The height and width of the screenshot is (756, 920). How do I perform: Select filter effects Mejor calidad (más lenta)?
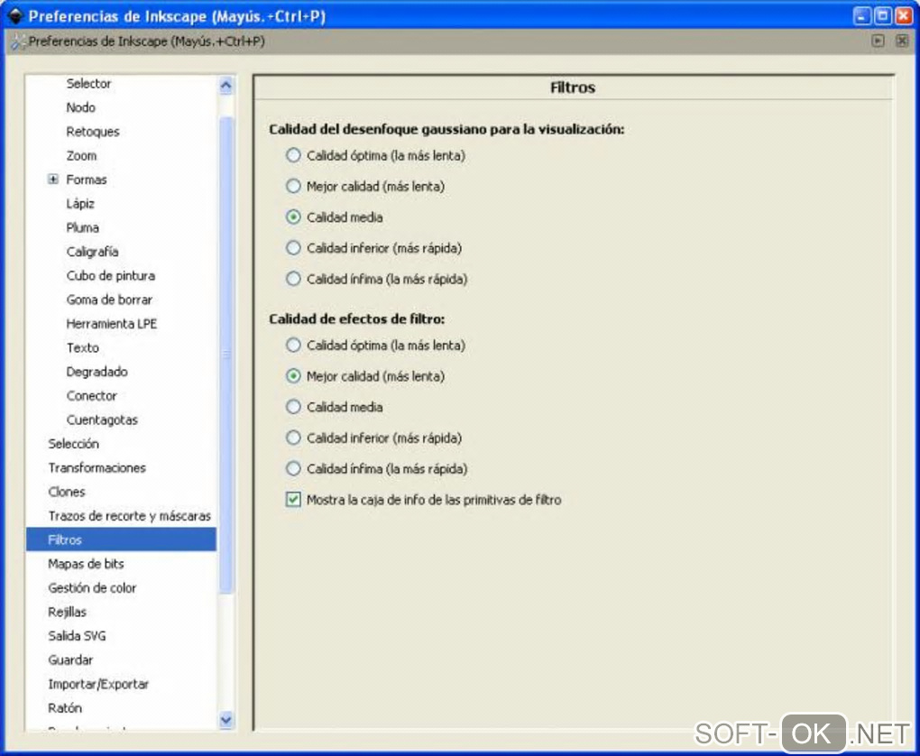(x=293, y=376)
